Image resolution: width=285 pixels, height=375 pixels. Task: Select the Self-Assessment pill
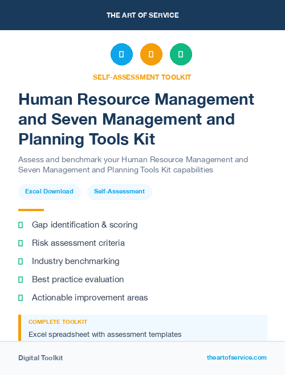120,192
